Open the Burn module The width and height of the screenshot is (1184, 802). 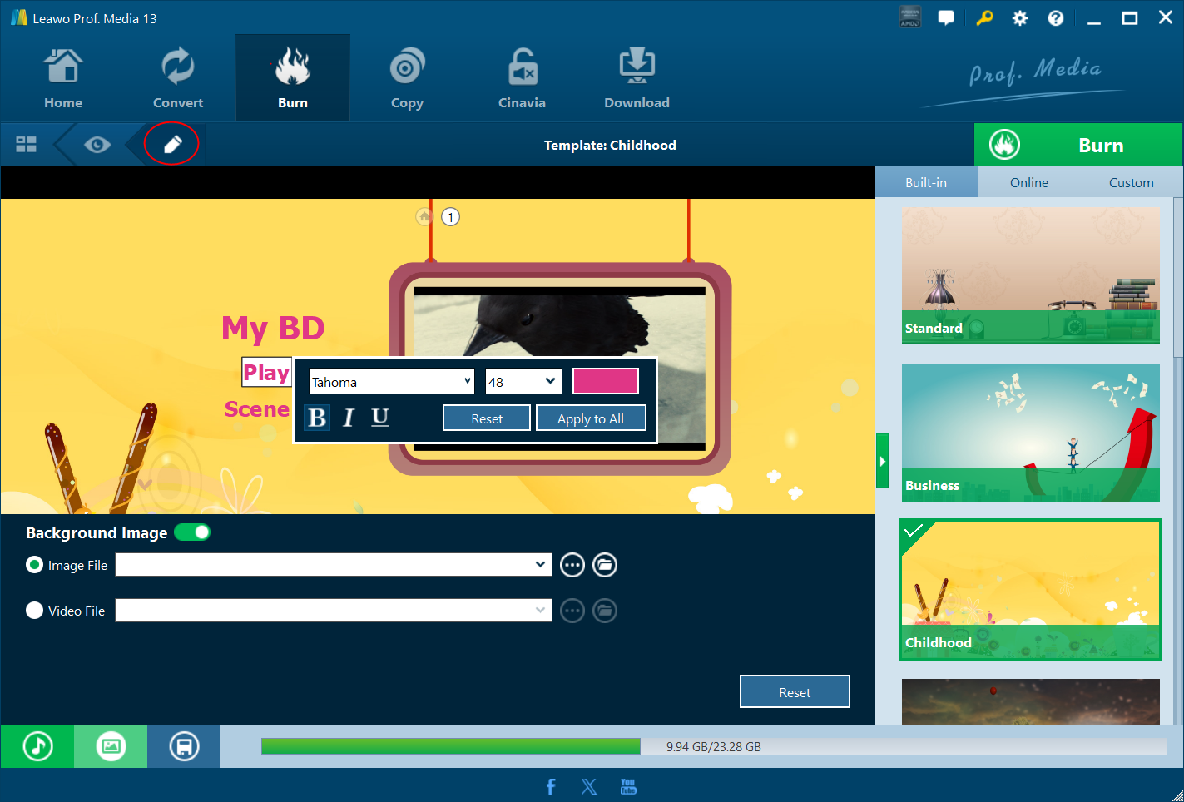click(293, 78)
